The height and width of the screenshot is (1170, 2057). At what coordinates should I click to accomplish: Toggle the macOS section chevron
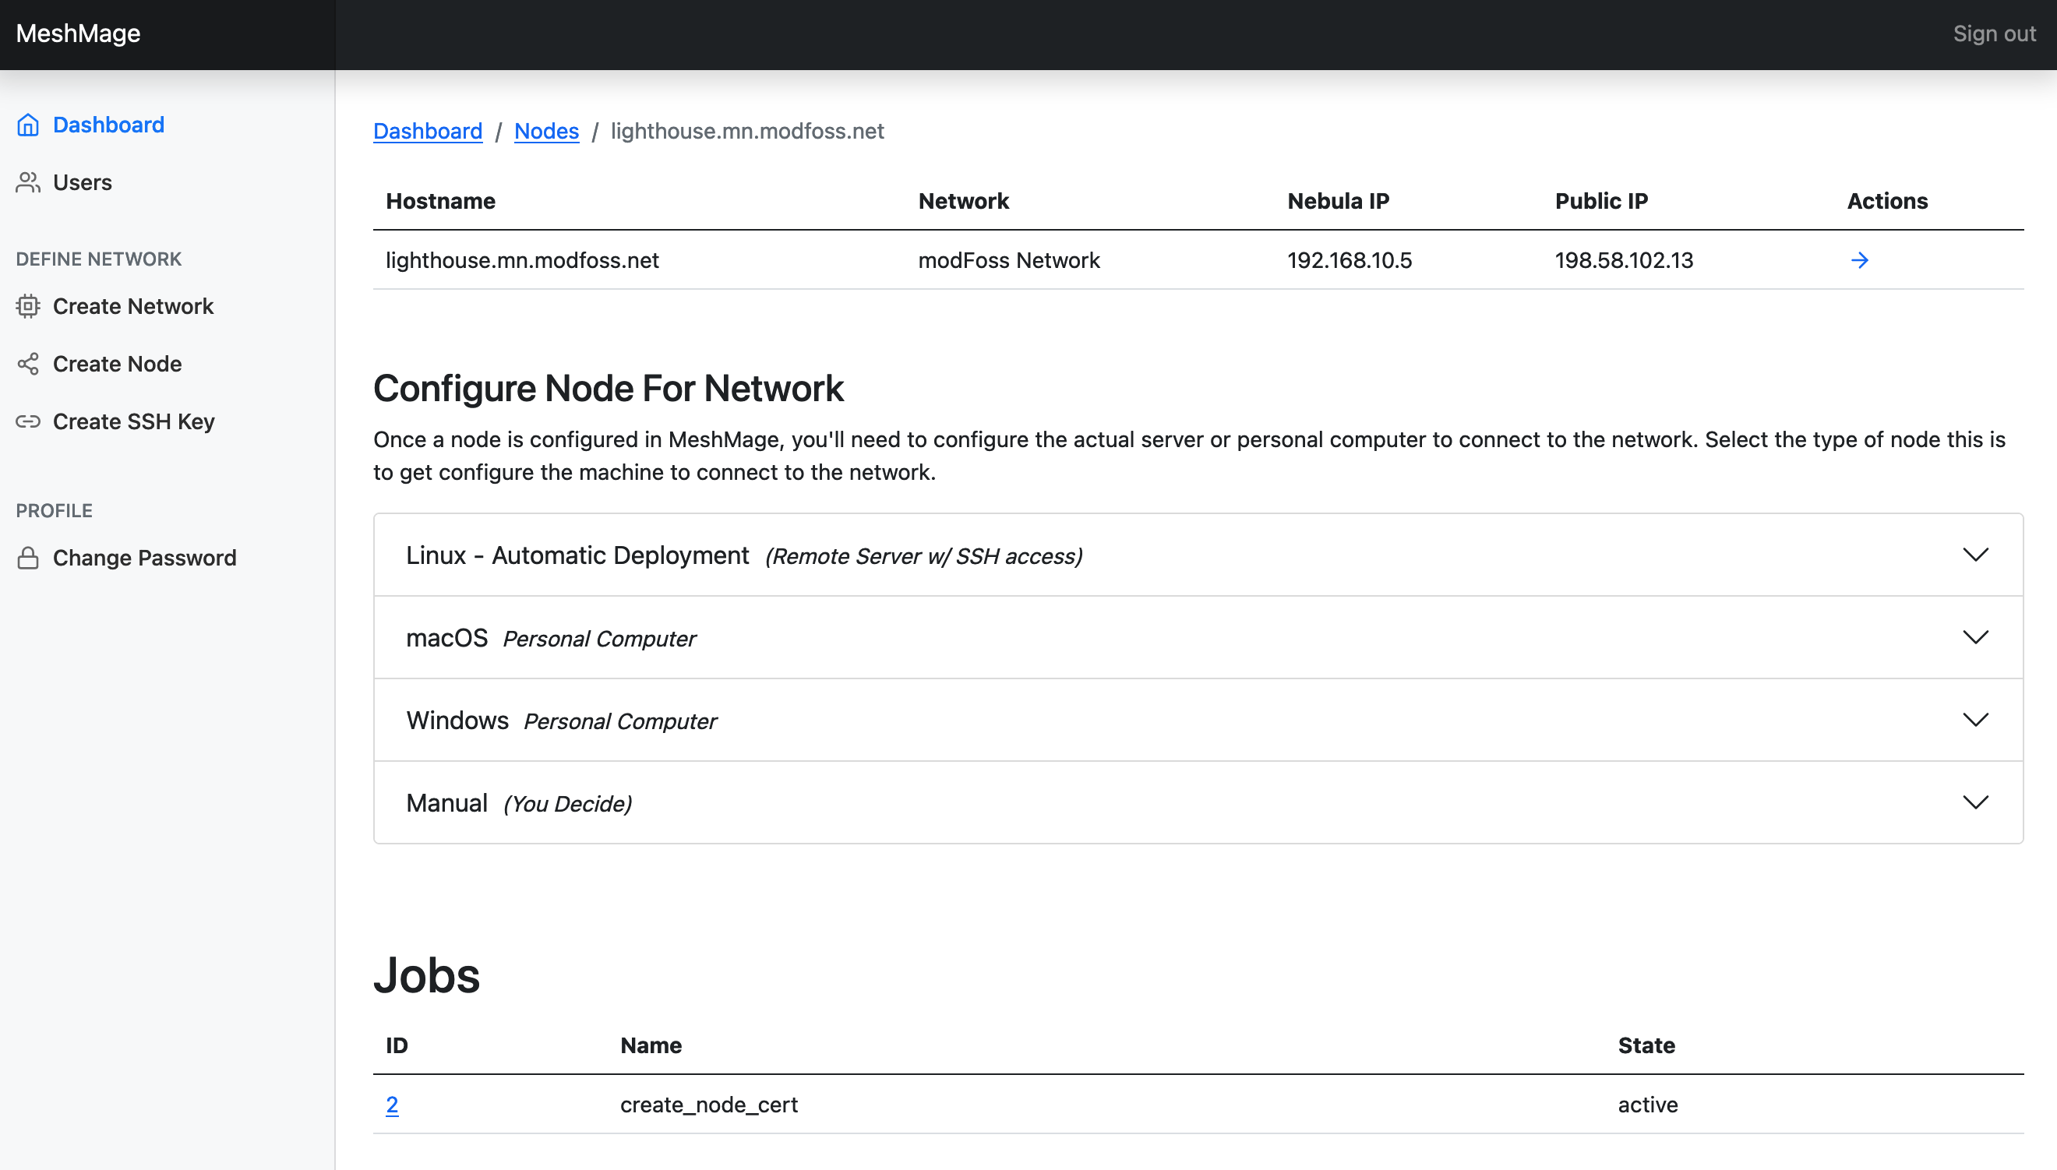coord(1975,637)
